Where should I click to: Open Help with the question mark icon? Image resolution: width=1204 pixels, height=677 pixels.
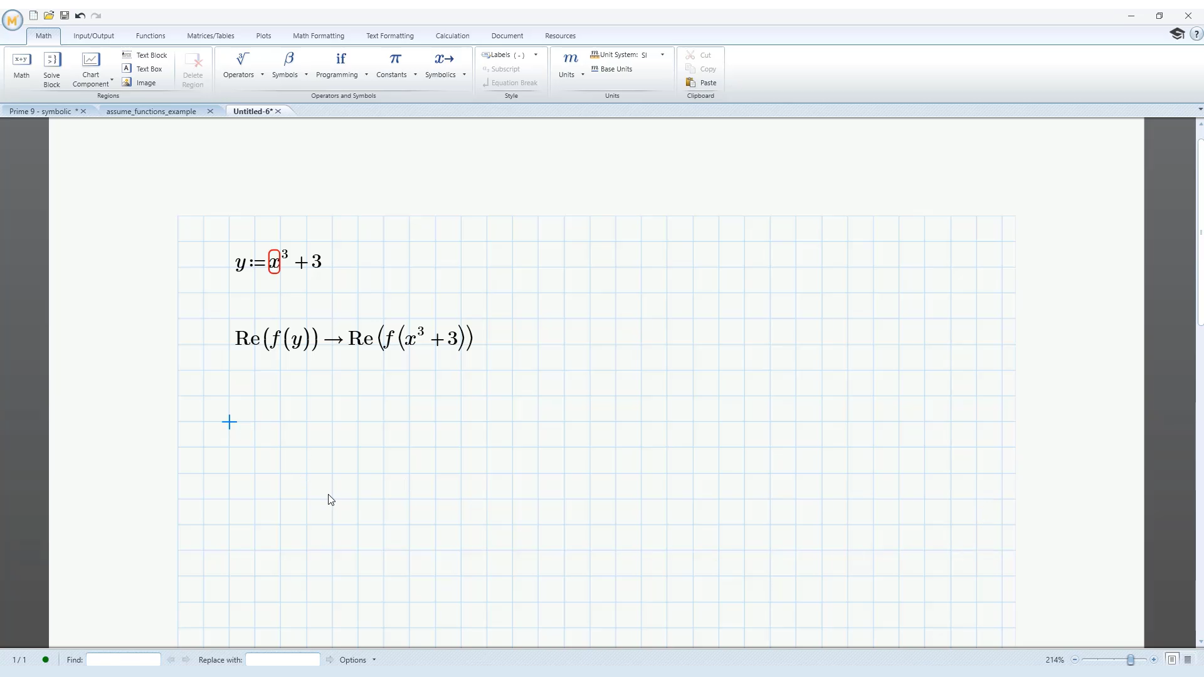pos(1196,34)
